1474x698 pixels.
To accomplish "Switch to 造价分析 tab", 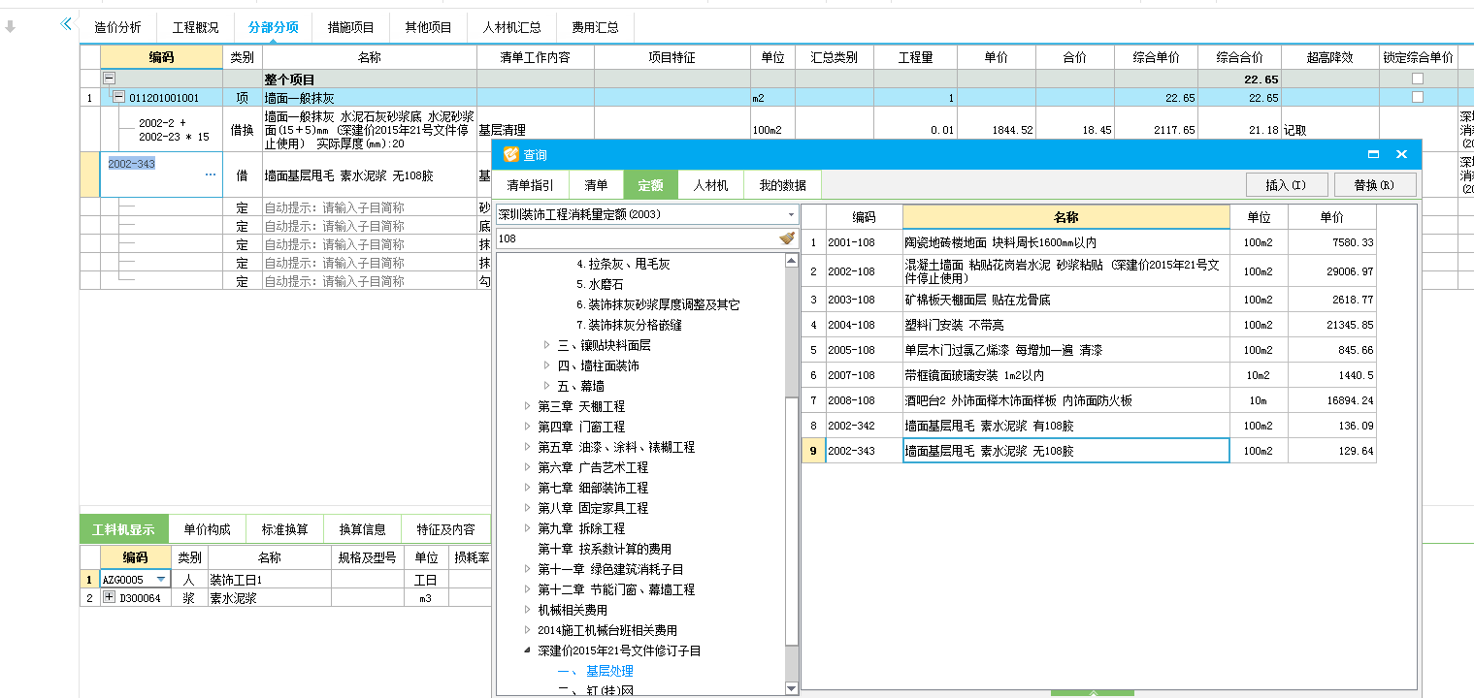I will (x=117, y=27).
